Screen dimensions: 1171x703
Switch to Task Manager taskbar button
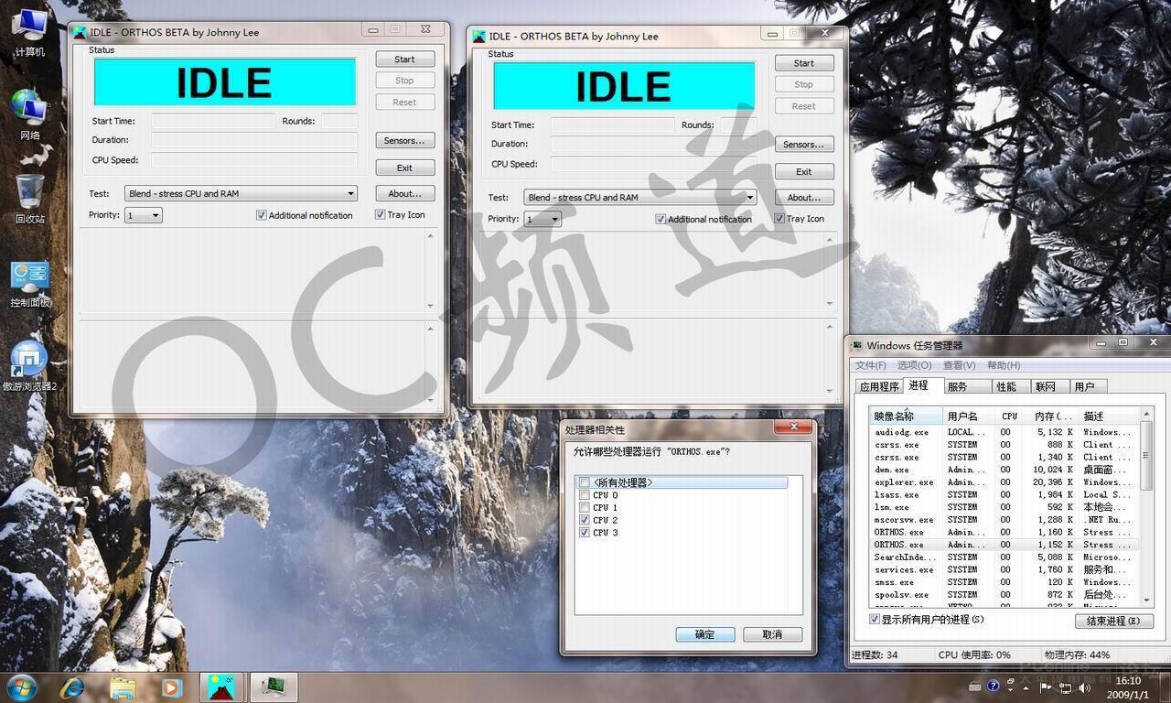click(x=273, y=687)
